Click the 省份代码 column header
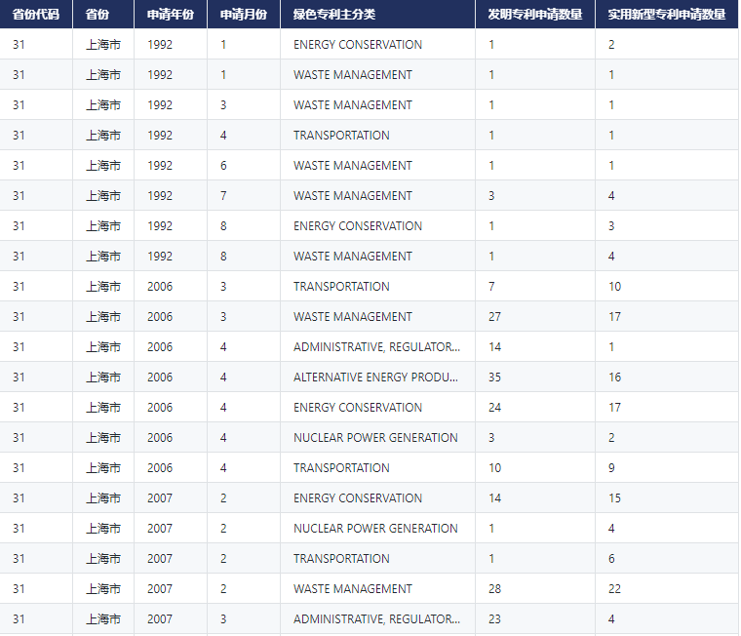This screenshot has width=741, height=636. [x=36, y=15]
